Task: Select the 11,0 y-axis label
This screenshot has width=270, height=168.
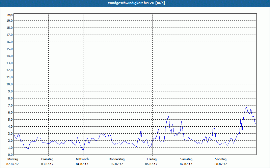Action: click(x=10, y=77)
